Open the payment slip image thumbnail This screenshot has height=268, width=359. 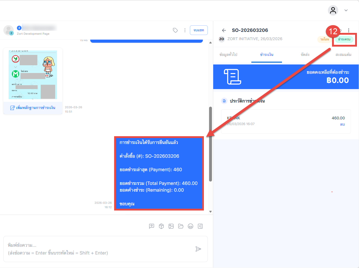click(x=33, y=75)
